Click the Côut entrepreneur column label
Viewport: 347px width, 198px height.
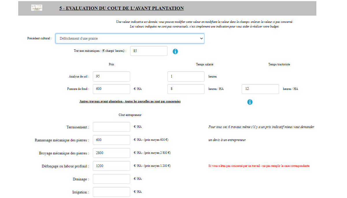pos(130,115)
